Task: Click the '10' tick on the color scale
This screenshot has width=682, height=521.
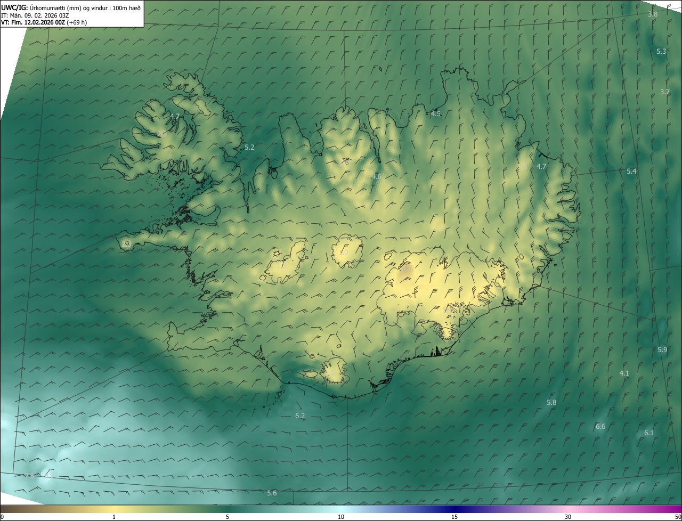Action: tap(341, 517)
